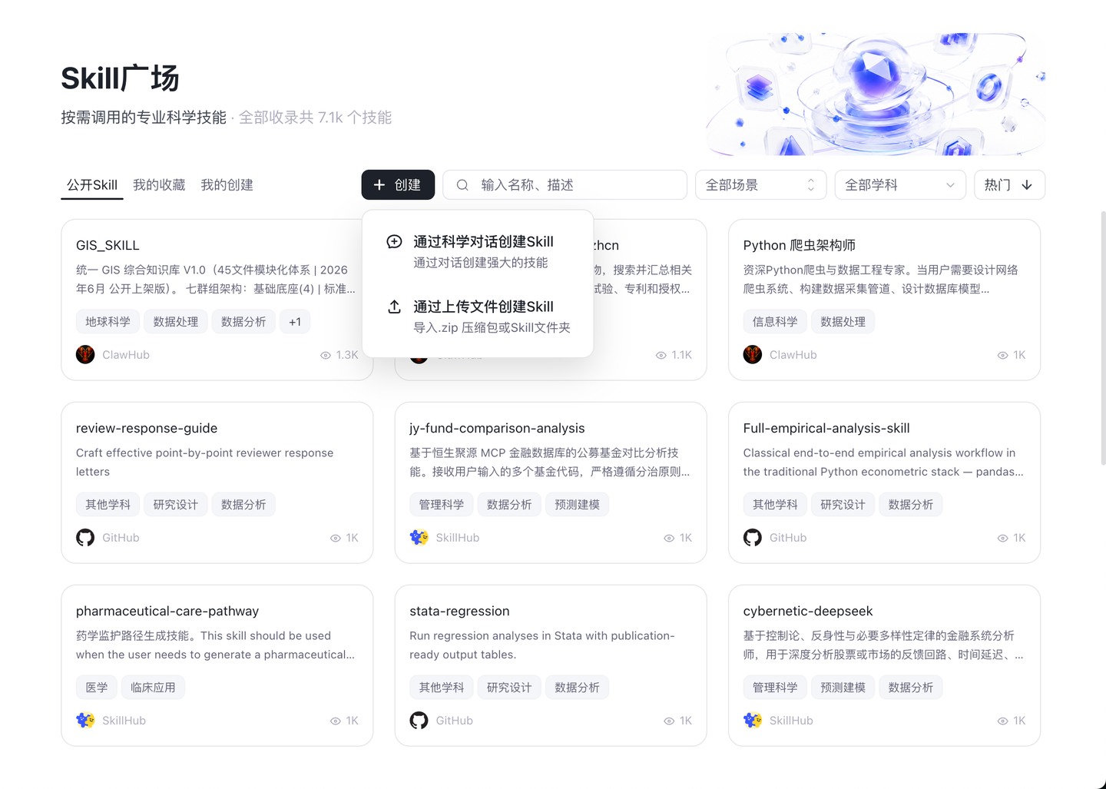Click 管理科学 tag on cybernetic-deepseek card
Screen dimensions: 1106x789
[x=775, y=688]
